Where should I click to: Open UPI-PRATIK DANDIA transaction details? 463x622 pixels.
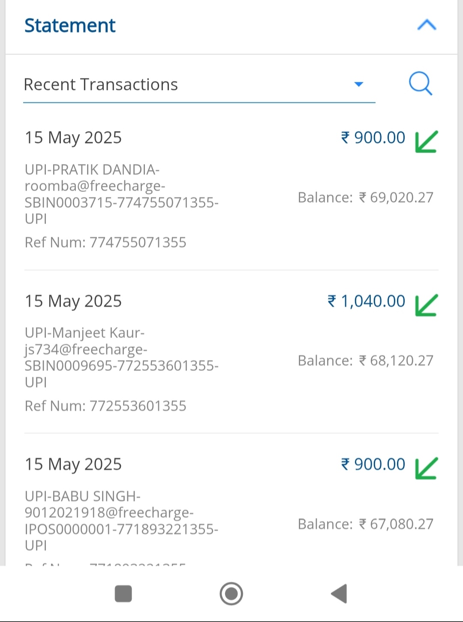(x=121, y=194)
